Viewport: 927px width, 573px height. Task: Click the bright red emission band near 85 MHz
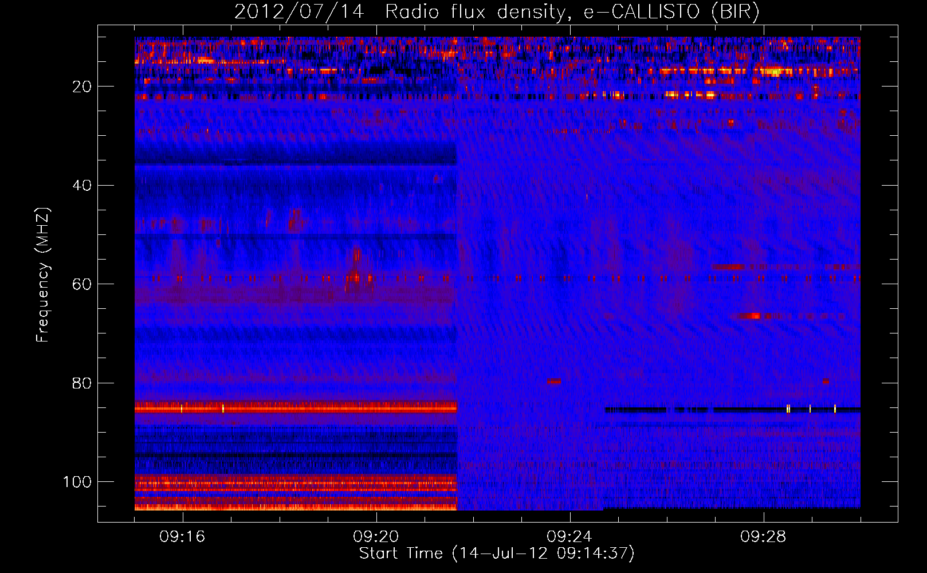[x=296, y=407]
